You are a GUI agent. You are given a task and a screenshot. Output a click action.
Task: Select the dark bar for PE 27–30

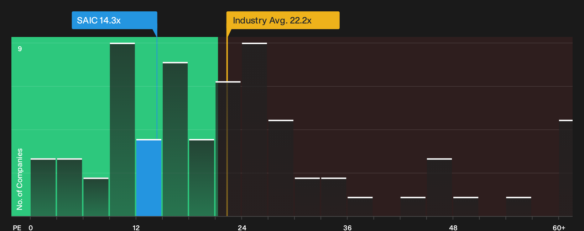(281, 168)
